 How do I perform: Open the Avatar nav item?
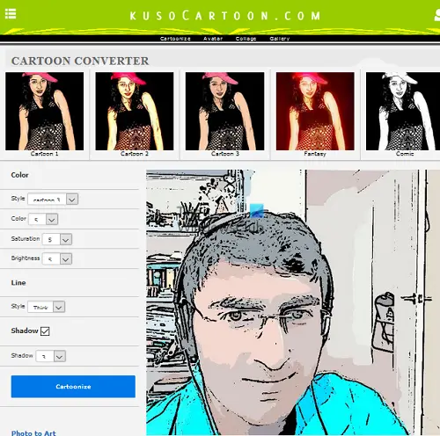[x=213, y=39]
